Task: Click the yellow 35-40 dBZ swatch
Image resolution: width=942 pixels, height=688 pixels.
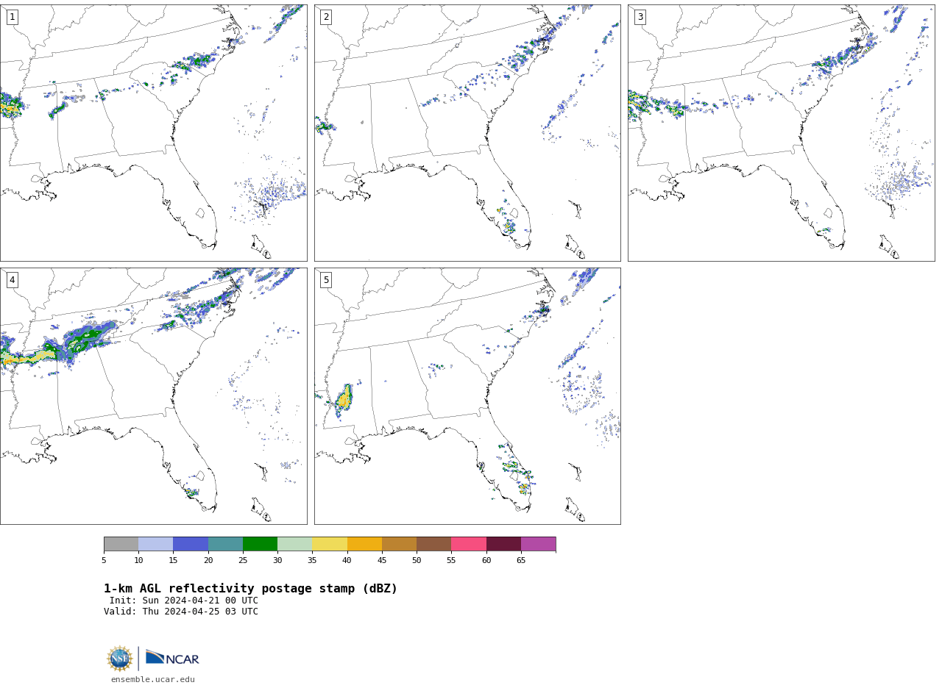Action: pyautogui.click(x=330, y=544)
